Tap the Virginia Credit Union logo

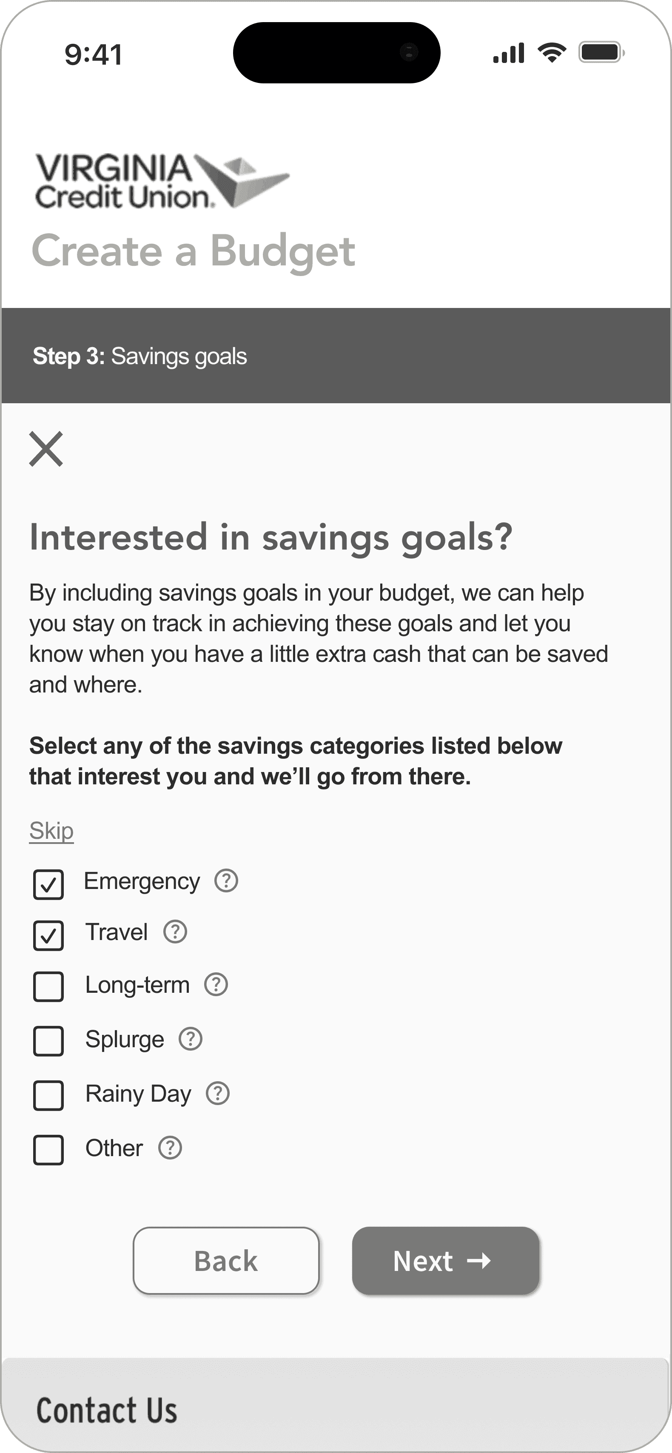coord(162,181)
